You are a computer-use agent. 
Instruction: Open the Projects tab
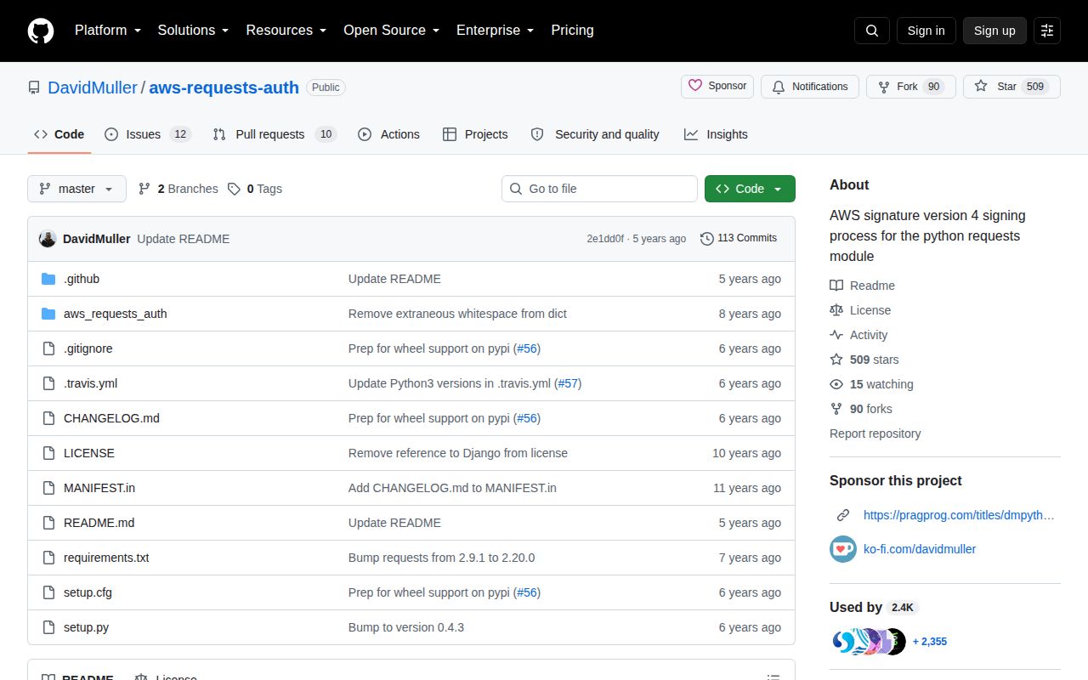(475, 134)
